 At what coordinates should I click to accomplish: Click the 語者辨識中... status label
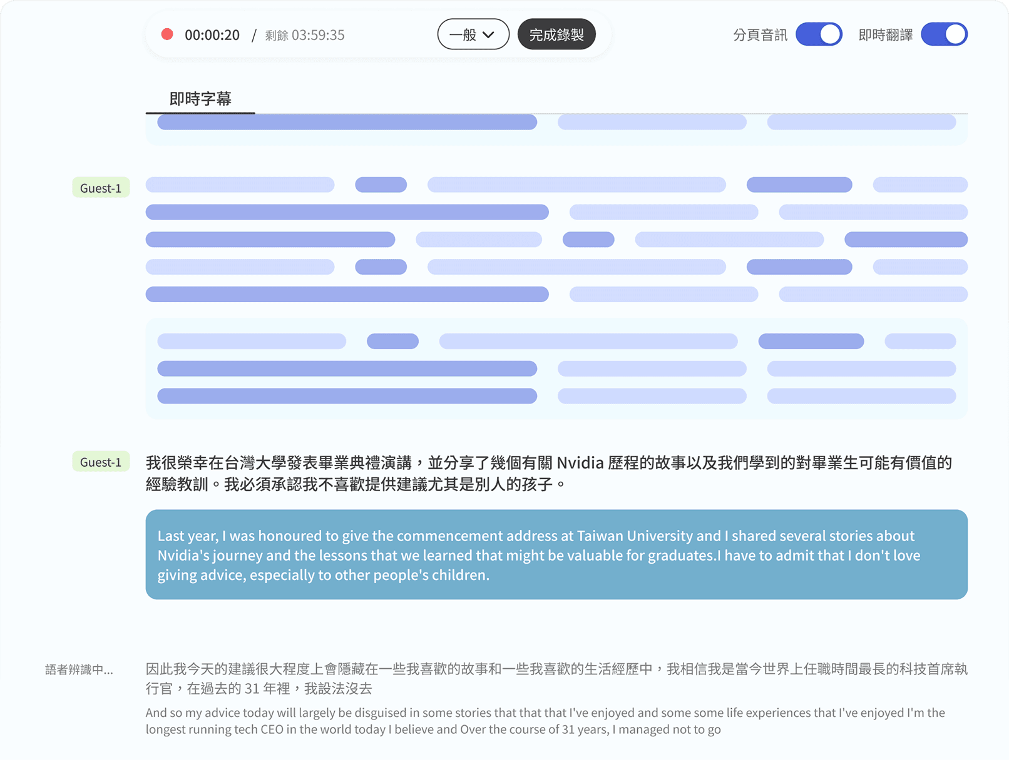click(x=79, y=669)
